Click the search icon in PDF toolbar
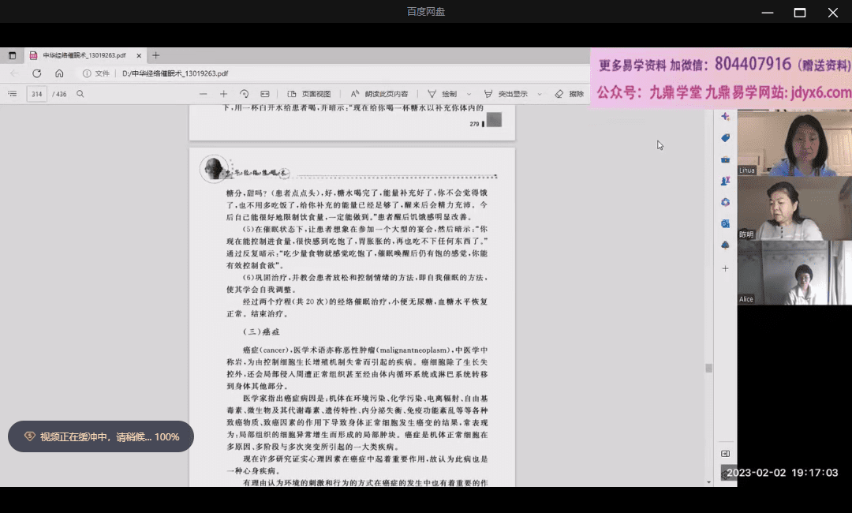This screenshot has width=852, height=513. point(80,94)
